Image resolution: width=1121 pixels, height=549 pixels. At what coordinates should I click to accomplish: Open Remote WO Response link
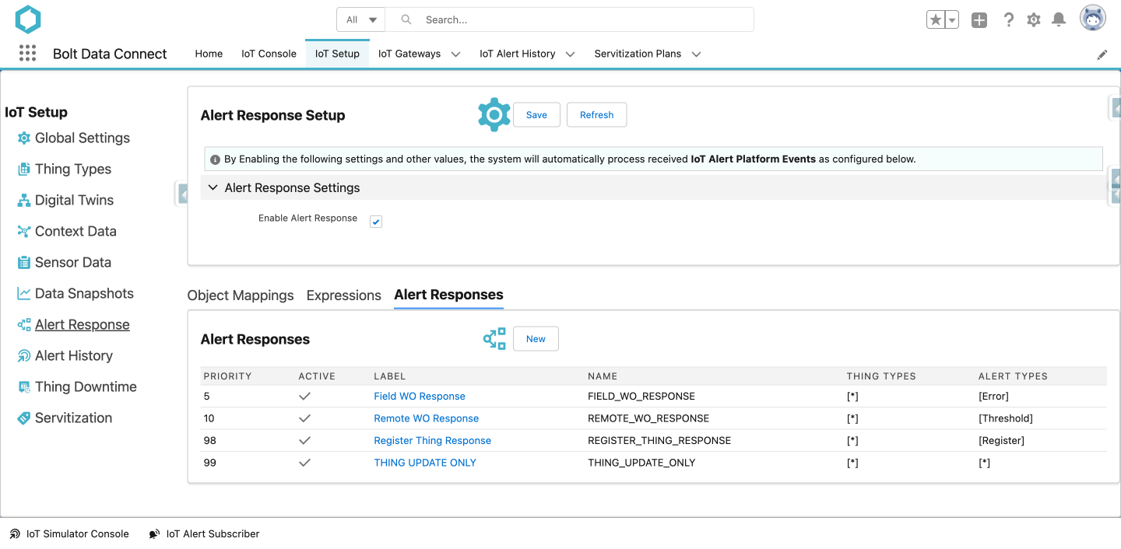point(426,418)
